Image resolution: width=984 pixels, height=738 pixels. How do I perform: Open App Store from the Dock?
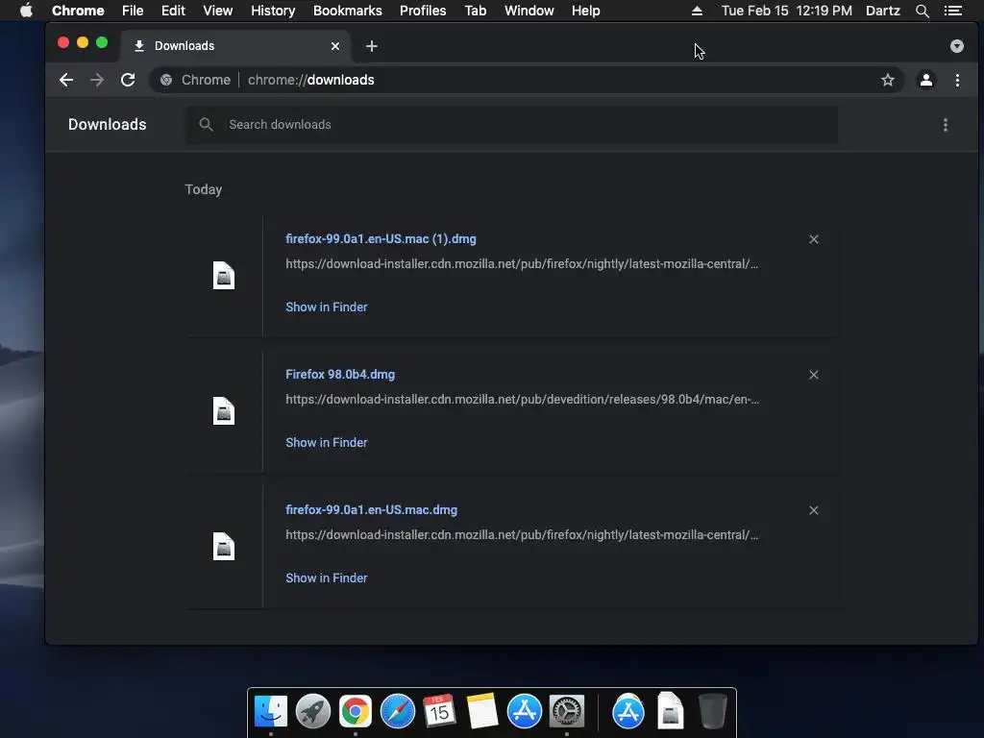[x=524, y=712]
